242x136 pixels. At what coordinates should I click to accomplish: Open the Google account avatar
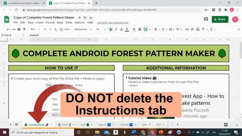click(x=235, y=19)
